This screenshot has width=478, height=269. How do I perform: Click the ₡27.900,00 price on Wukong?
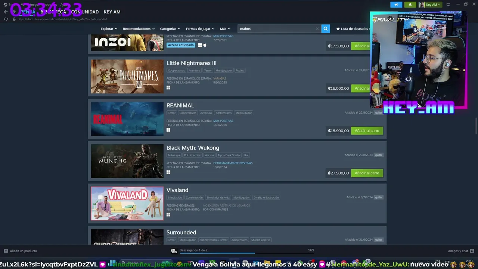338,173
